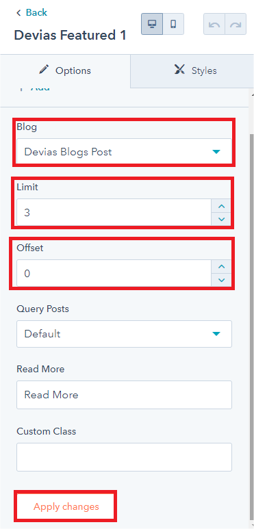Decrease the Offset value with down arrow
Screen dimensions: 254x529
[221, 280]
